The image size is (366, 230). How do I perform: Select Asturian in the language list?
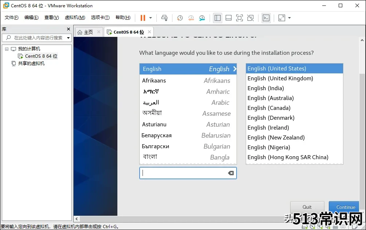click(188, 124)
